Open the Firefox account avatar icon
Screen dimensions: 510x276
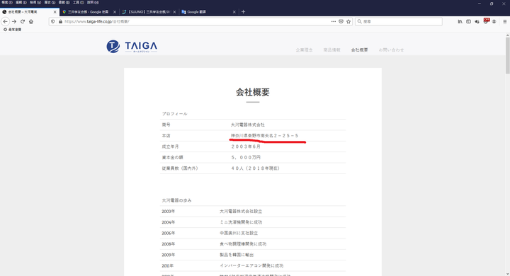494,21
